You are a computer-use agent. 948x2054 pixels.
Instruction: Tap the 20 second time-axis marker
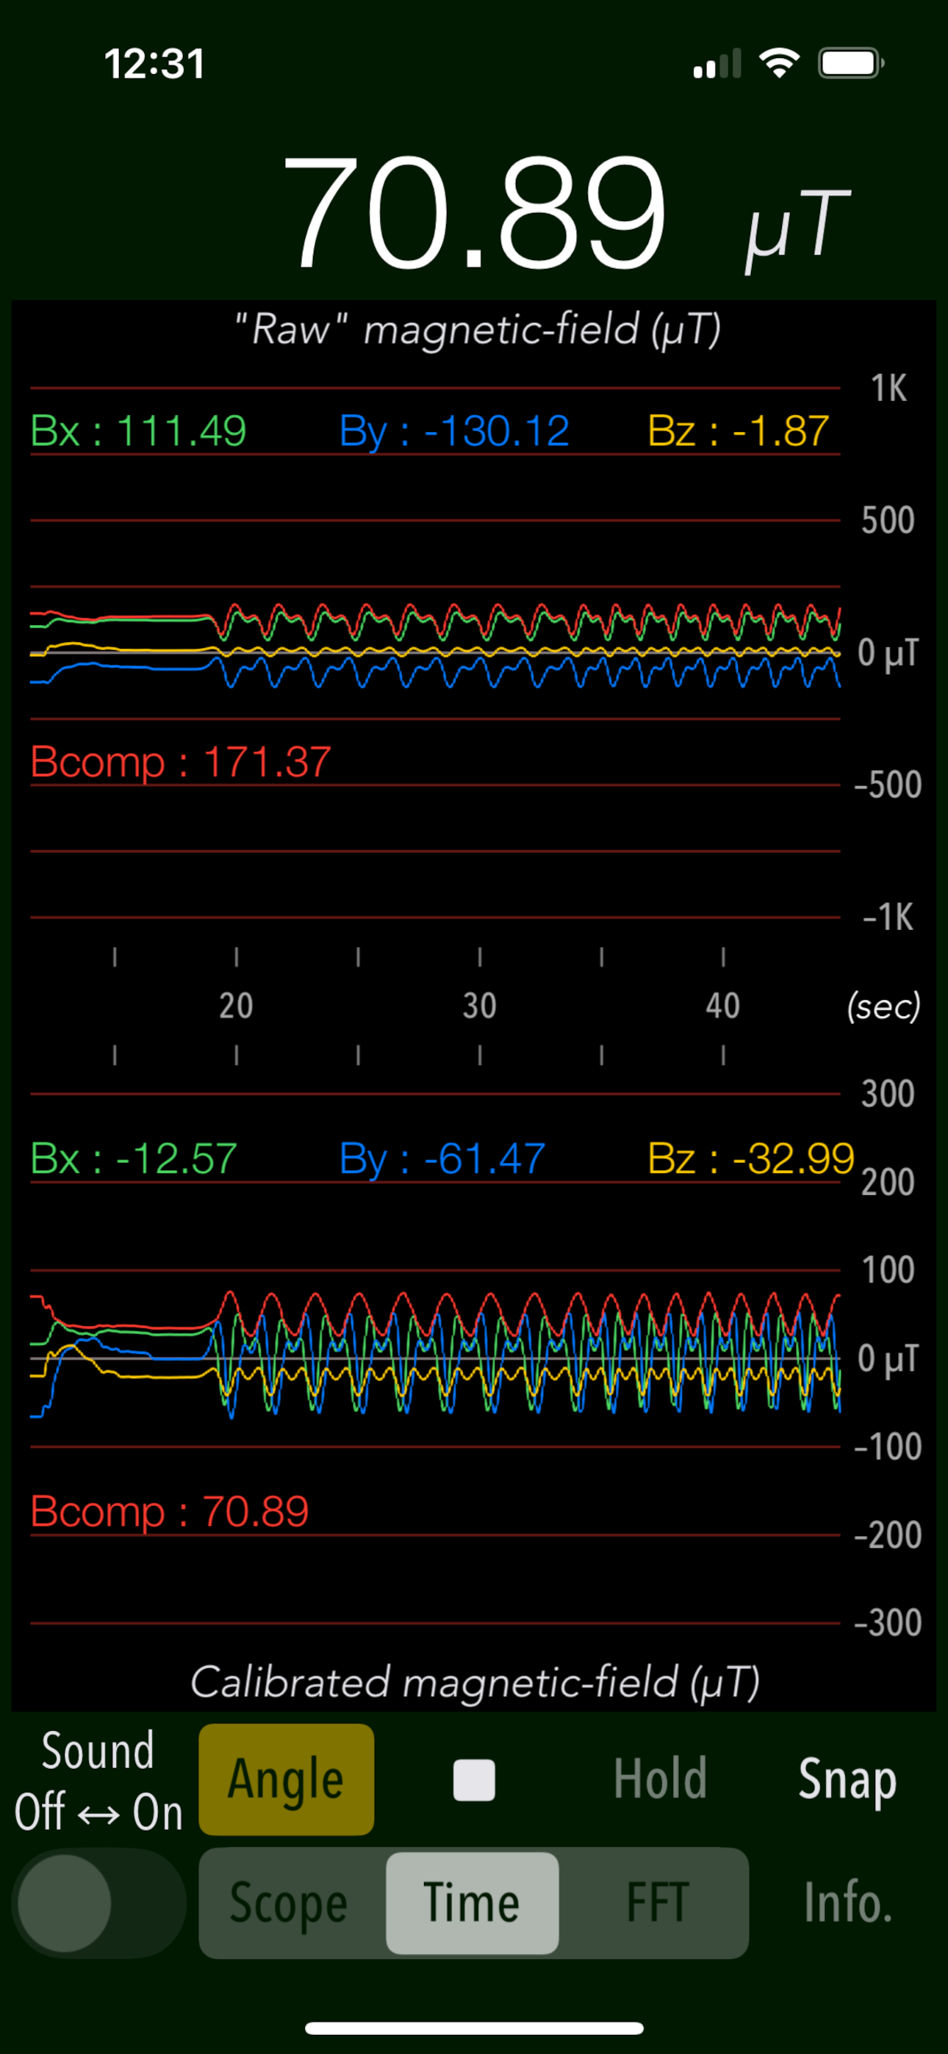236,1006
